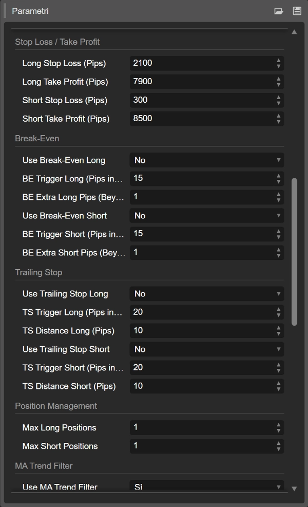Decrease Short Take Profit with down arrow
The height and width of the screenshot is (507, 308).
(279, 122)
